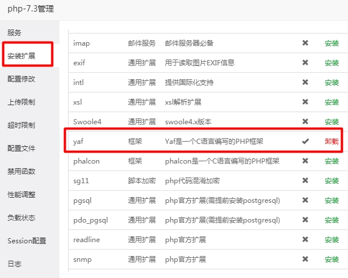Install the xsl extension

[x=332, y=102]
